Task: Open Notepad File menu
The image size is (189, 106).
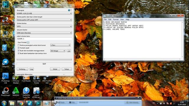Action: (105, 19)
